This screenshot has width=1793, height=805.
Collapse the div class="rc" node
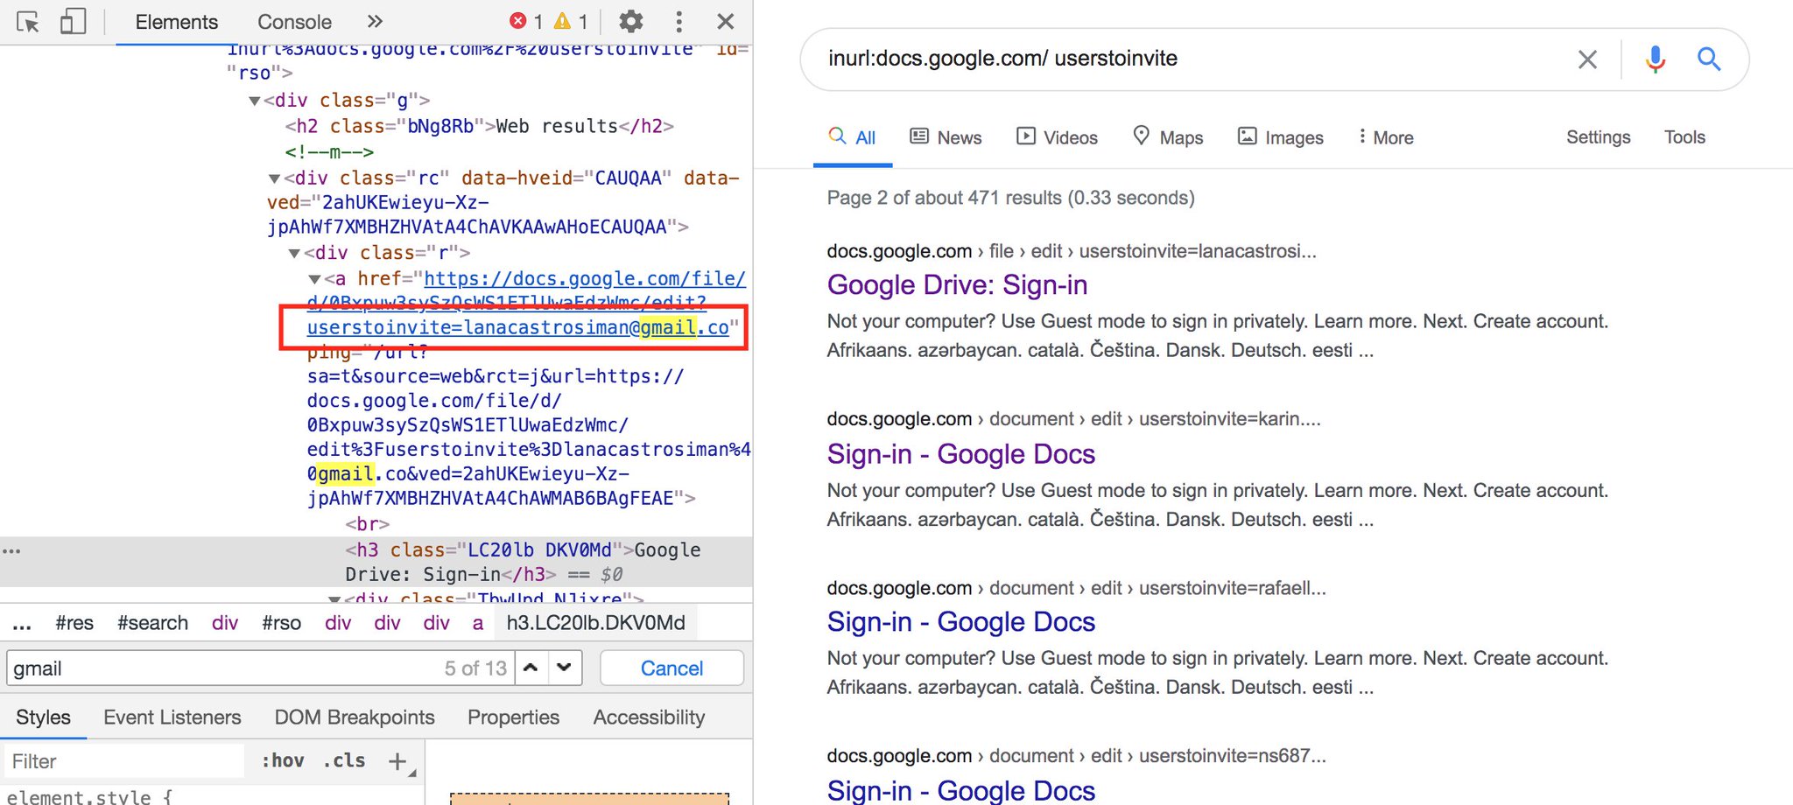click(x=274, y=178)
